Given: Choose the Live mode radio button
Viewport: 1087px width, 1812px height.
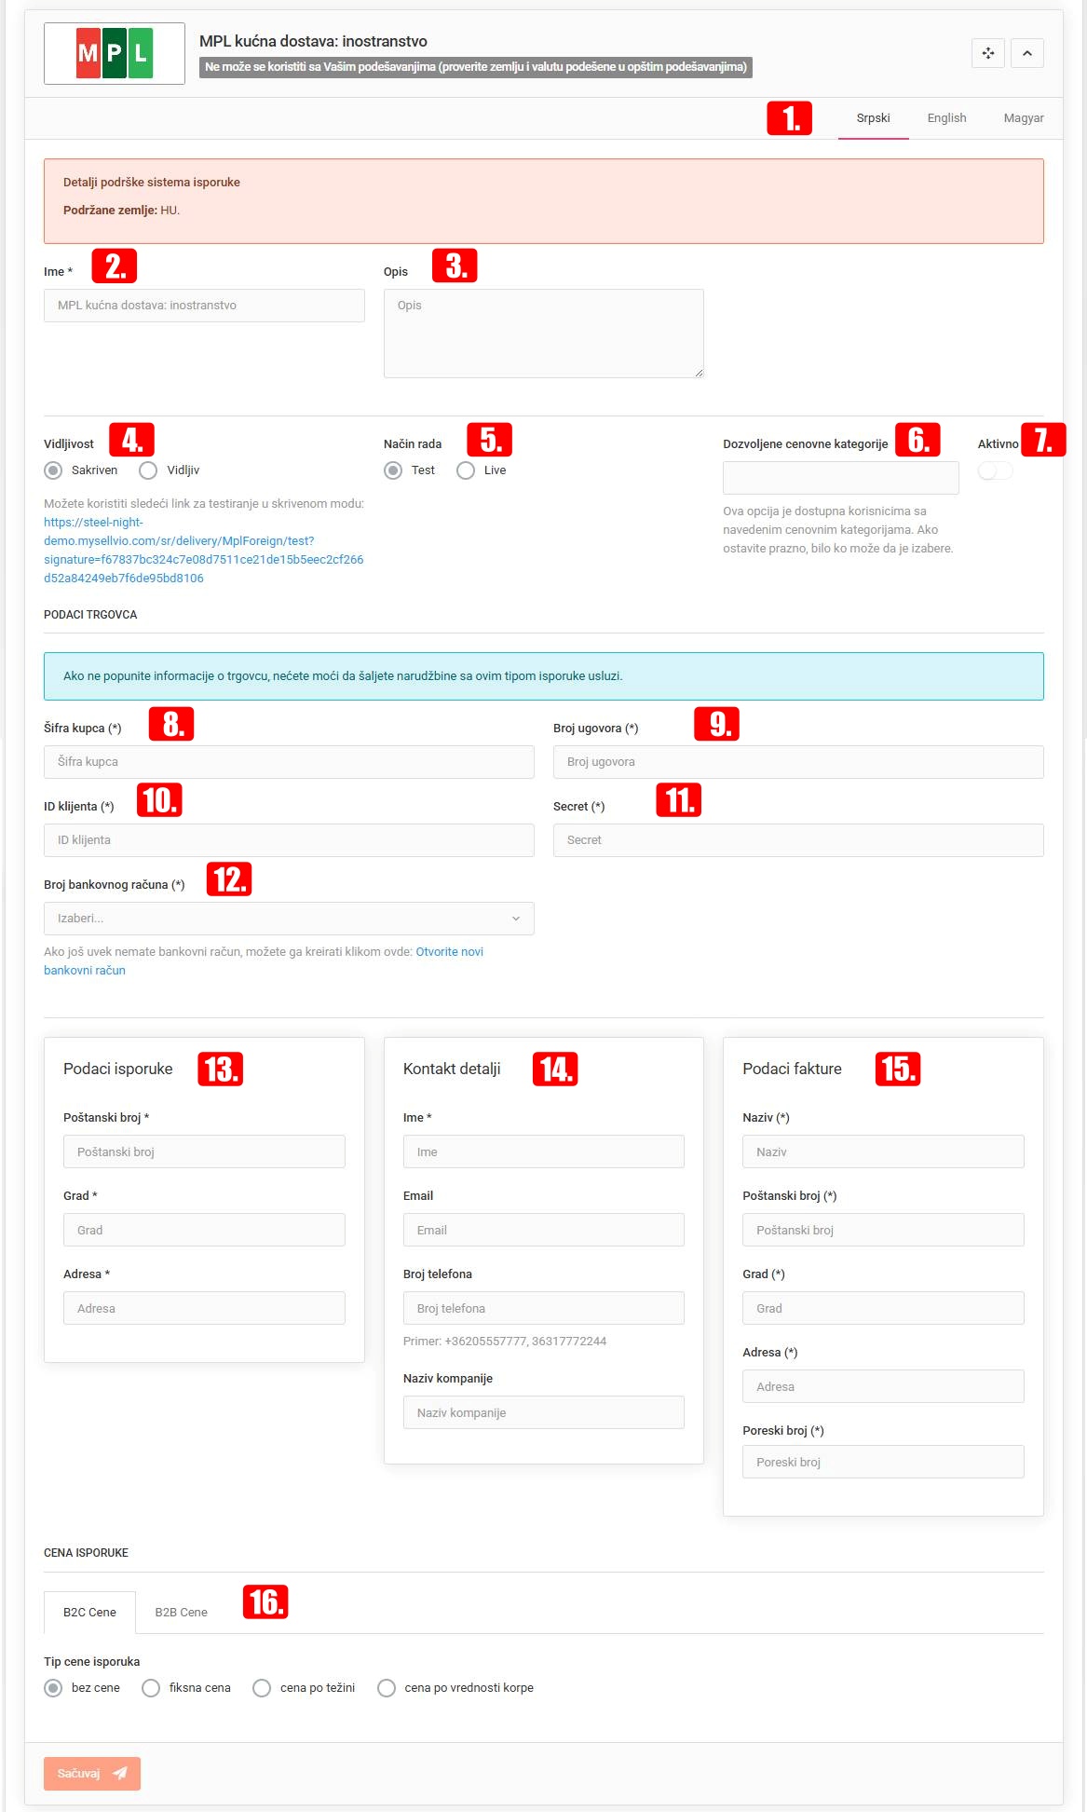Looking at the screenshot, I should point(466,470).
